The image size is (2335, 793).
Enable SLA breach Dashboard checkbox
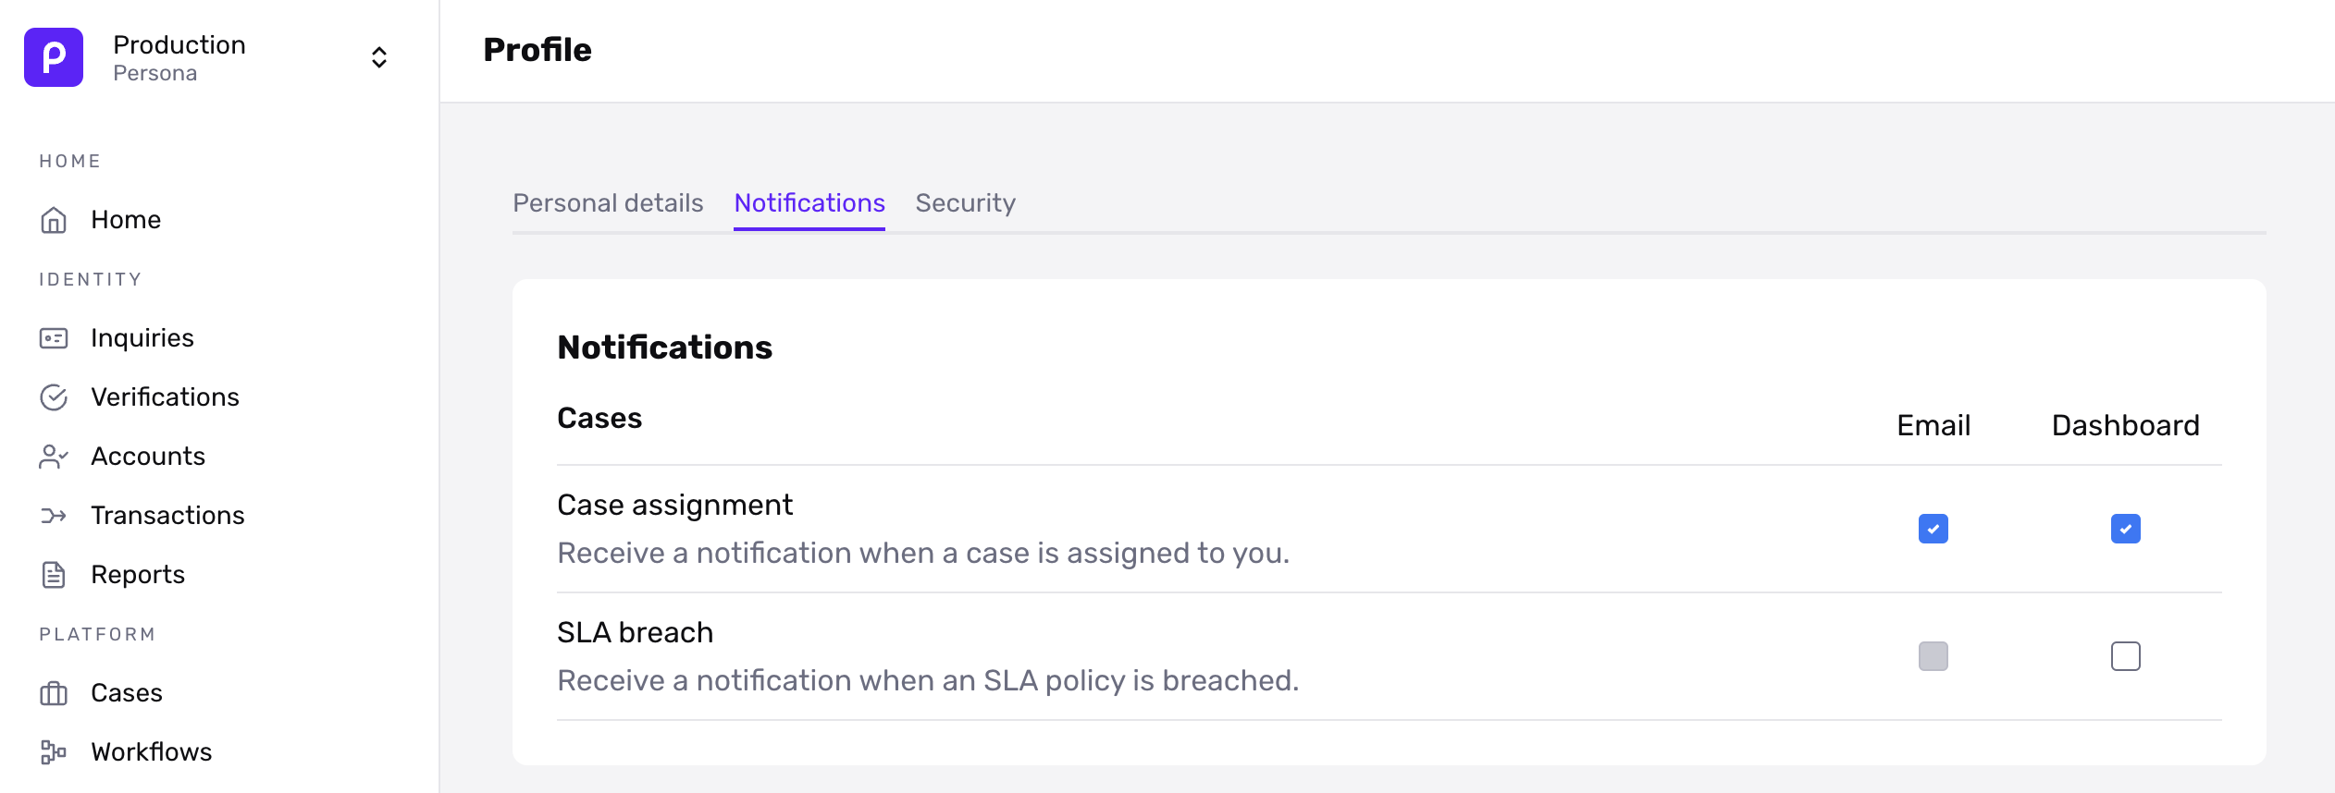2125,656
